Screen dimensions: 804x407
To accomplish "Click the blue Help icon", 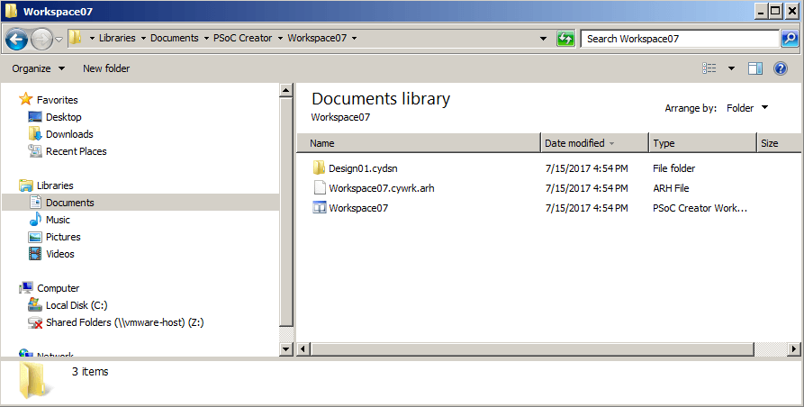I will [781, 68].
